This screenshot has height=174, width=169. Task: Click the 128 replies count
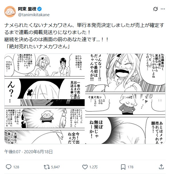16,167
